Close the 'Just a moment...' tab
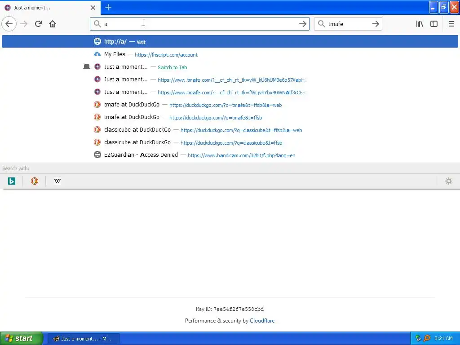460x345 pixels. 93,8
